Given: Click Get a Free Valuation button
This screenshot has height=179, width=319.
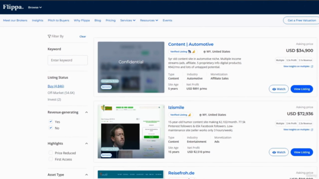Looking at the screenshot, I should coord(302,20).
